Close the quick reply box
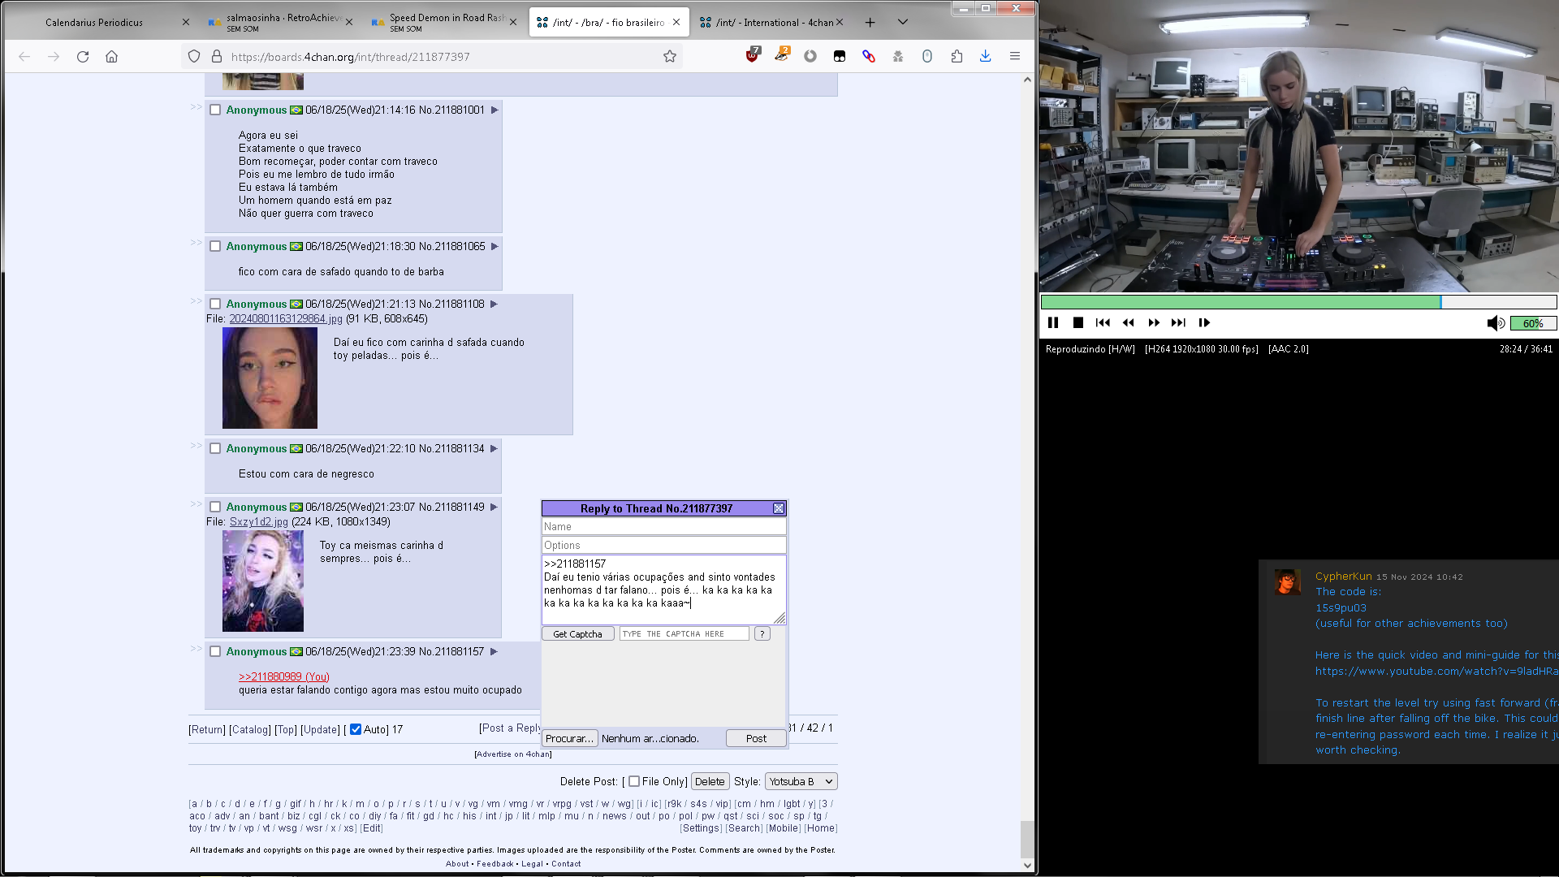This screenshot has width=1559, height=877. click(779, 508)
